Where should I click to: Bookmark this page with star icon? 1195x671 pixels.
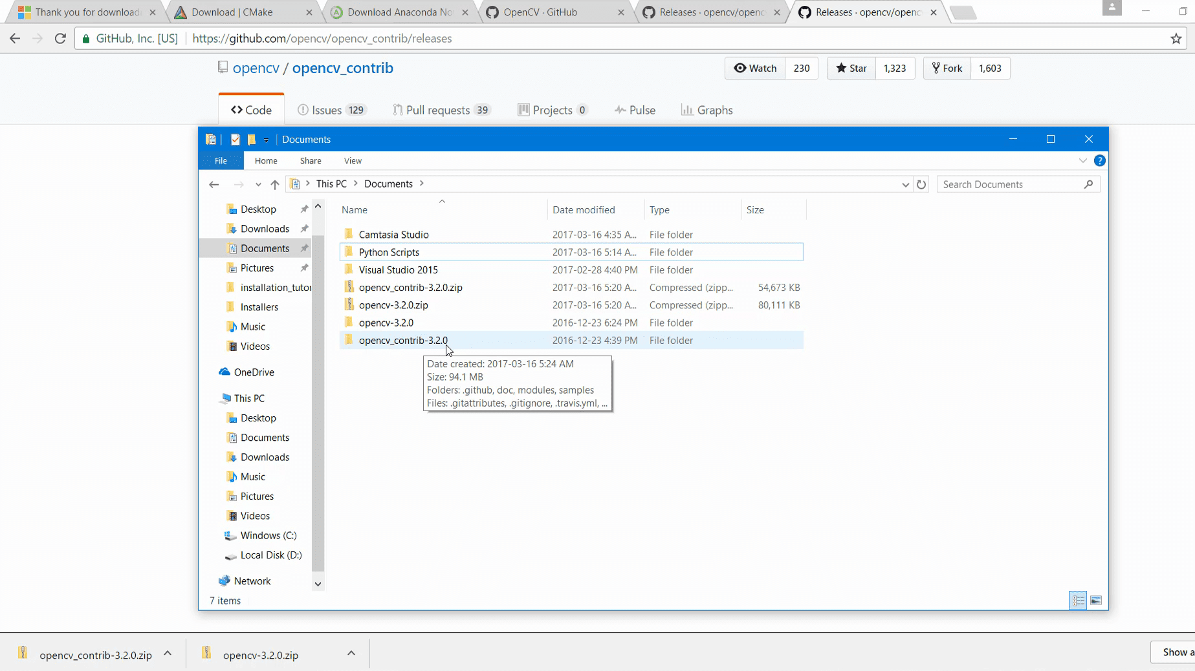click(x=1176, y=39)
